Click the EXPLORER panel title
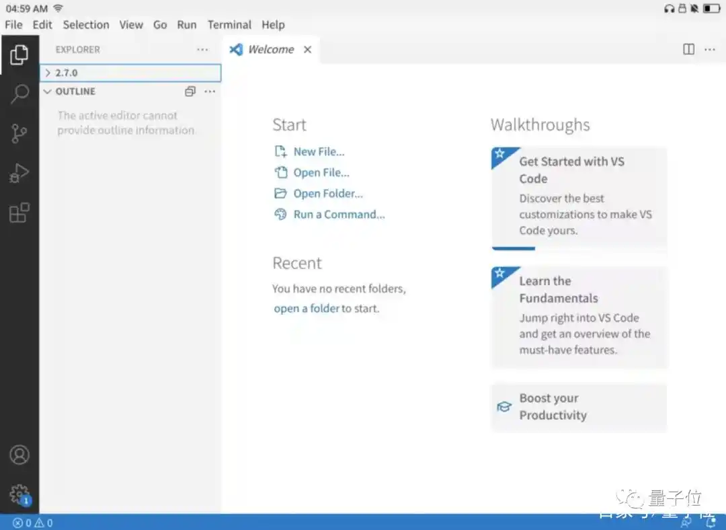The image size is (726, 530). (x=77, y=50)
